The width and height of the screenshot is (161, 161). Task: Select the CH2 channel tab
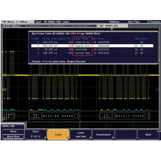click(x=37, y=26)
